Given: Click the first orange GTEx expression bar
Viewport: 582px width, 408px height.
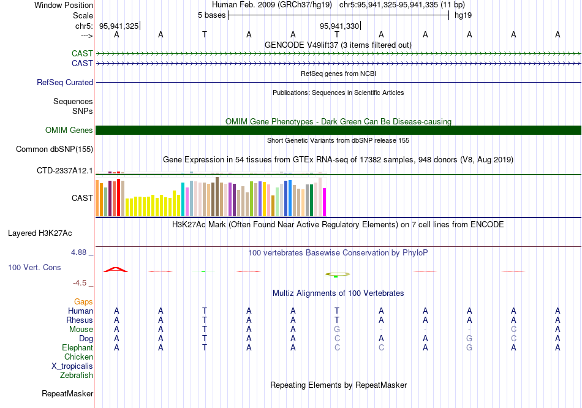Looking at the screenshot, I should [x=97, y=198].
